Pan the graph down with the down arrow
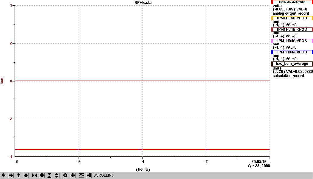Screen dimensions: 313x179 (26, 176)
